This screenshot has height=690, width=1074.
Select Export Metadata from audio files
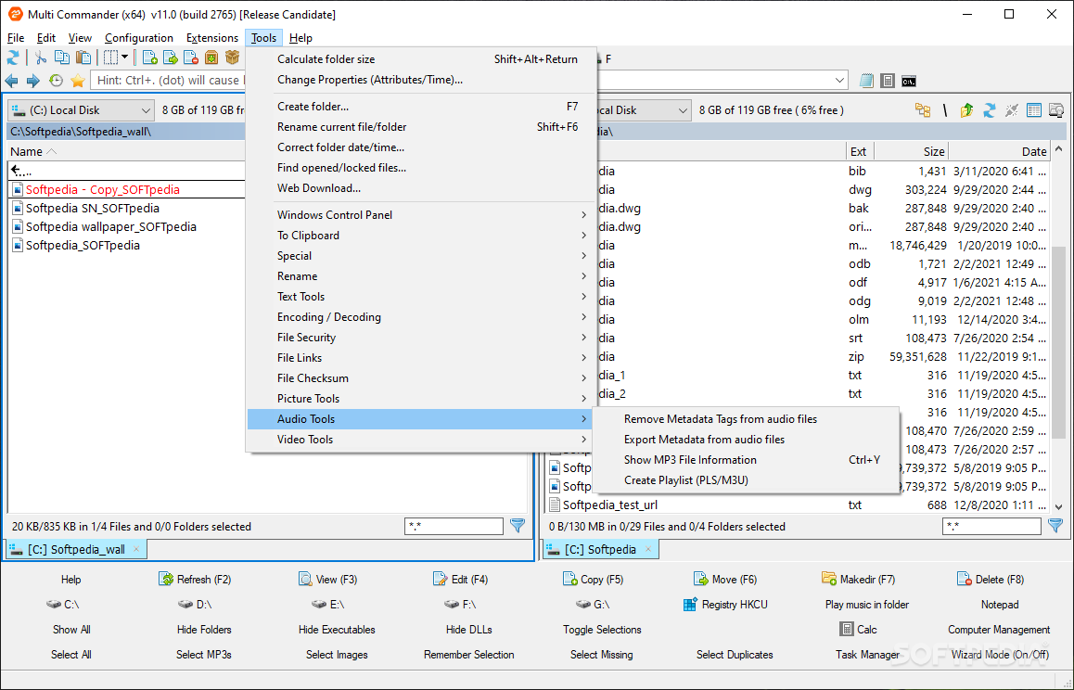746,440
